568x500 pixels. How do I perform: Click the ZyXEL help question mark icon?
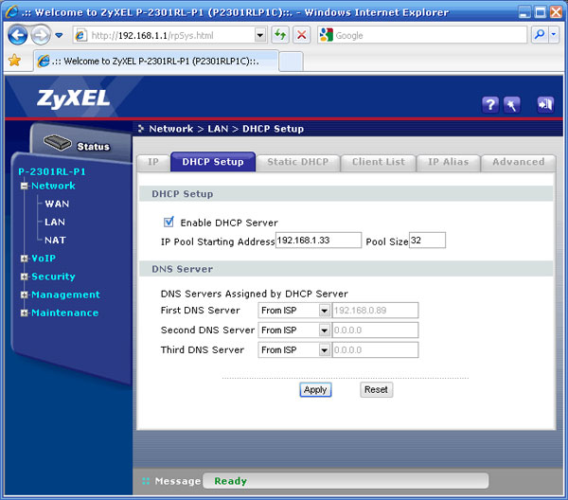pos(490,105)
